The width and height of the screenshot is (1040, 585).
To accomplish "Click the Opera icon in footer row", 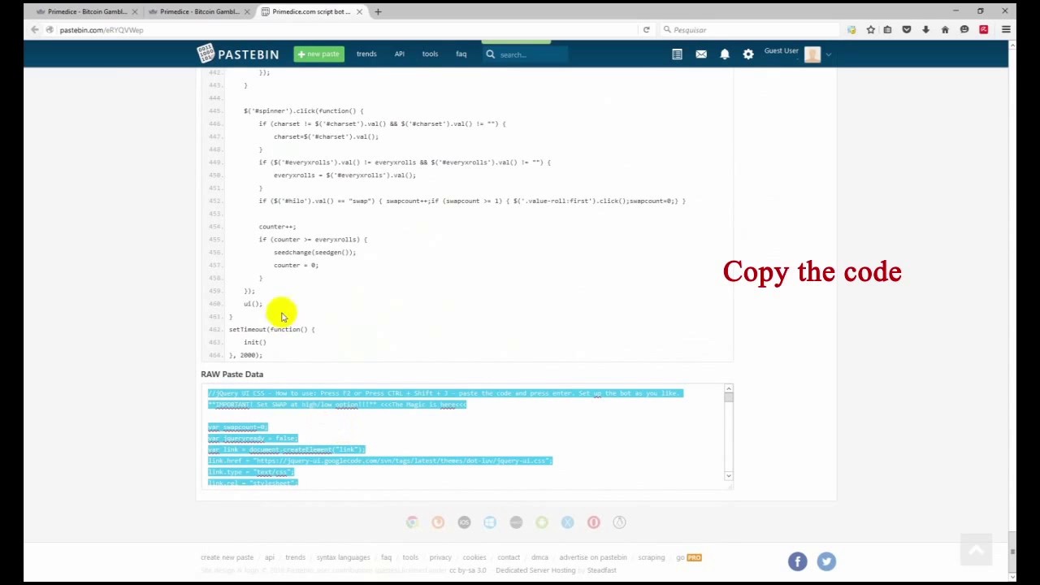I will [594, 522].
